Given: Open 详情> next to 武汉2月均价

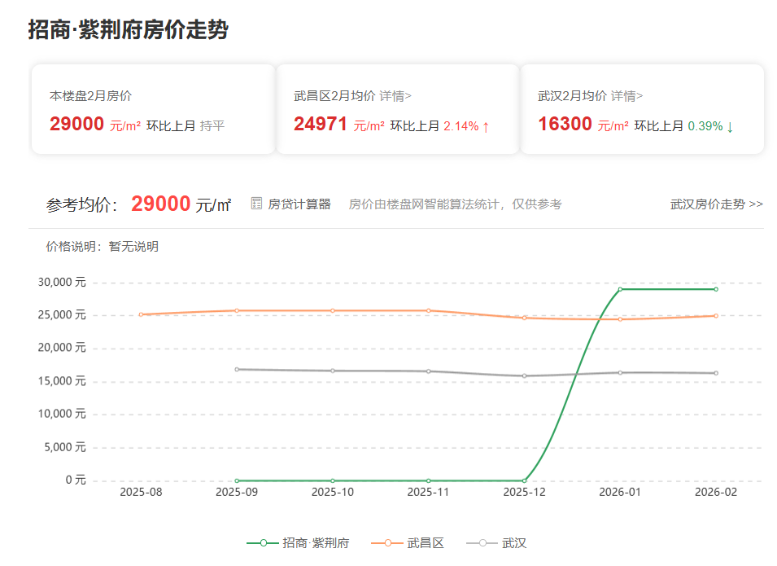Looking at the screenshot, I should click(x=626, y=96).
